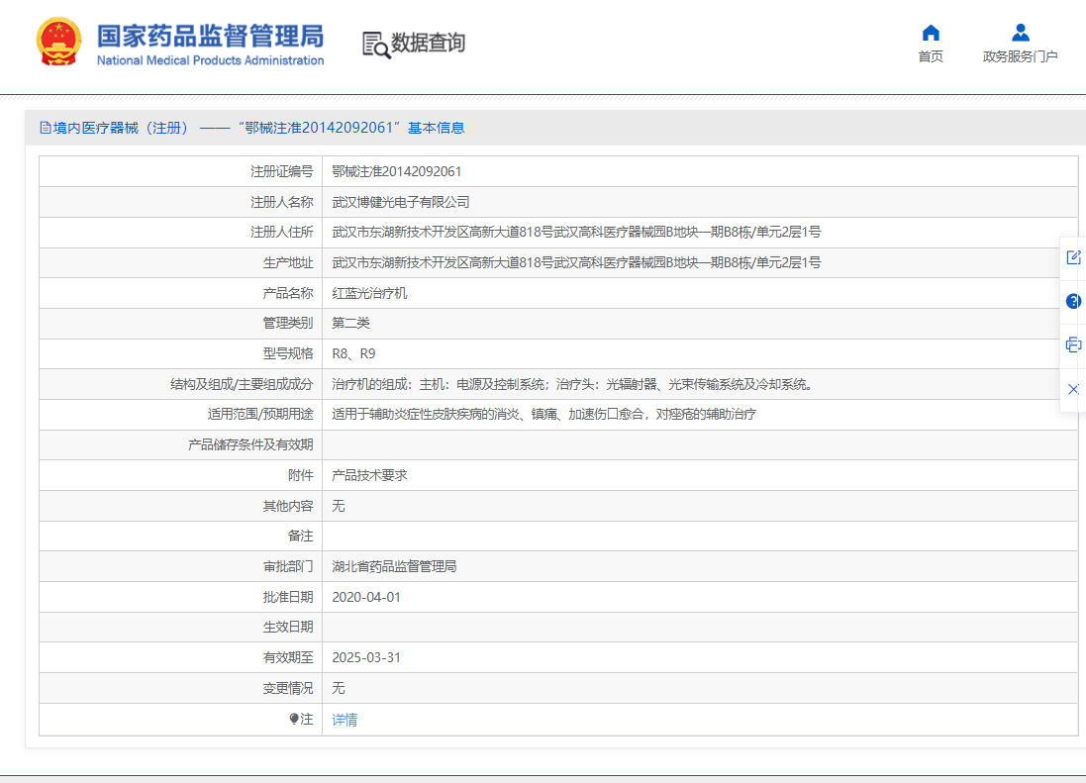Go to 首页 home icon

pyautogui.click(x=931, y=33)
